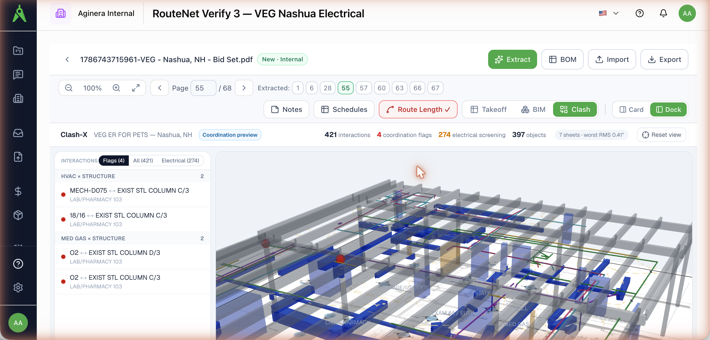Jump to extracted page 1
This screenshot has height=340, width=710.
pyautogui.click(x=298, y=88)
